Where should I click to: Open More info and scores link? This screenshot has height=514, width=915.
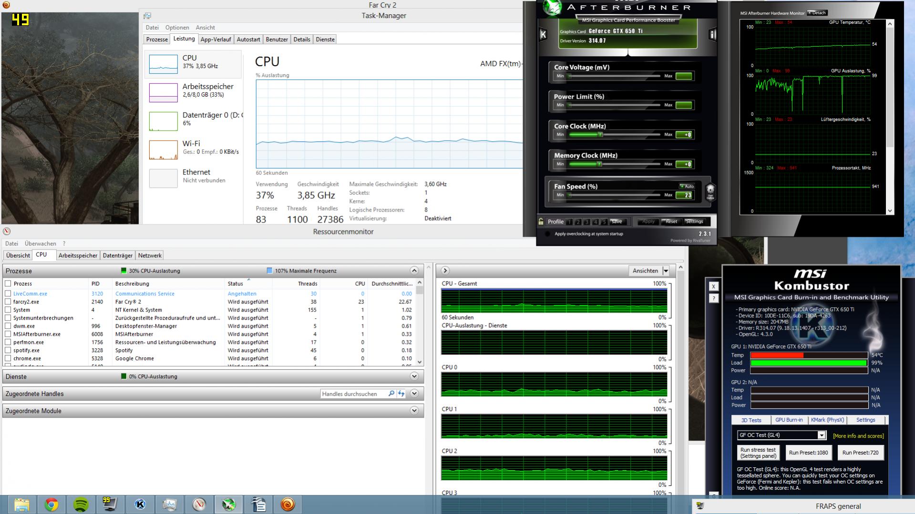[858, 436]
